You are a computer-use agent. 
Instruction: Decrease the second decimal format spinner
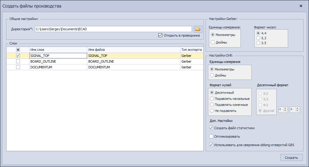click(297, 111)
